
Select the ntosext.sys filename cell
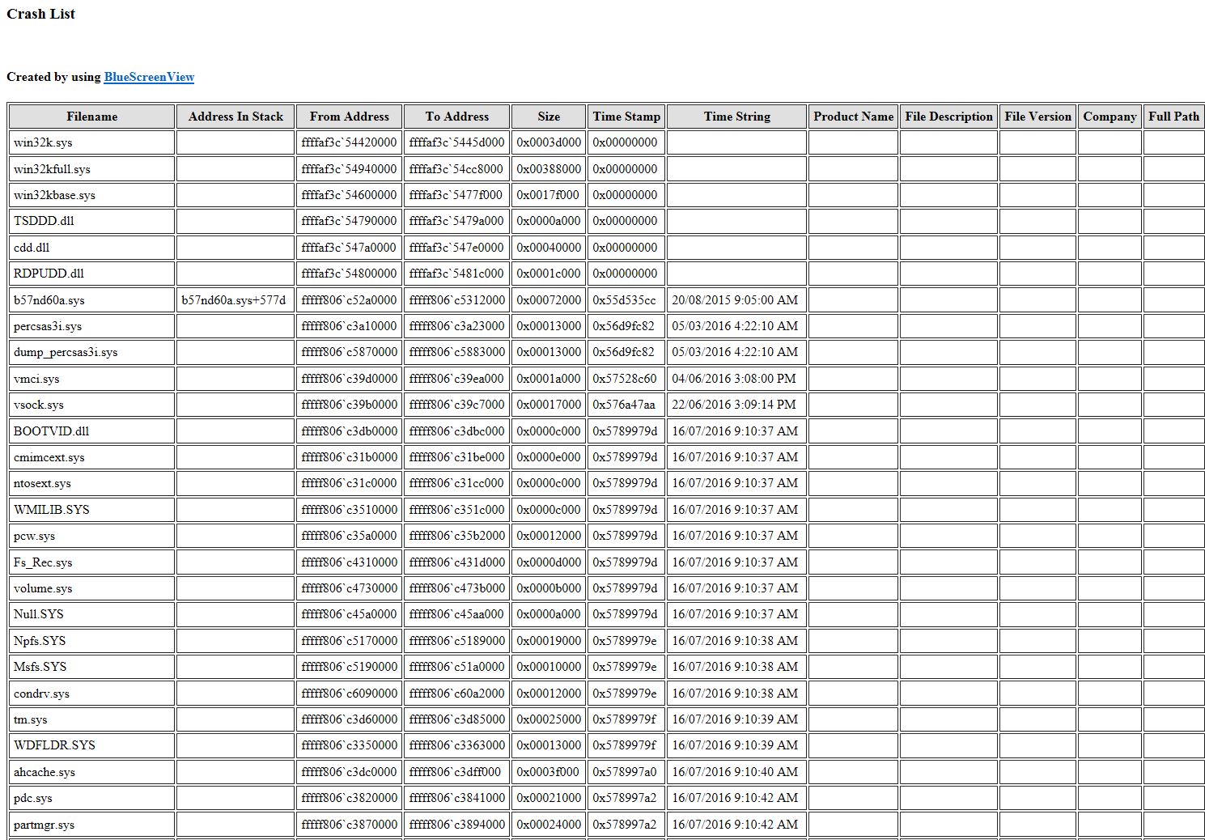(92, 483)
